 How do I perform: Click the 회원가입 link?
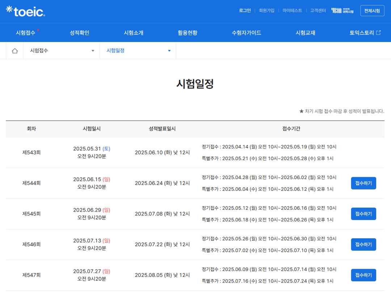(266, 11)
